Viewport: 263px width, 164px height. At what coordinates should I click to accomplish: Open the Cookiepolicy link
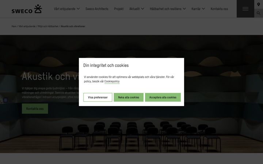point(112,81)
